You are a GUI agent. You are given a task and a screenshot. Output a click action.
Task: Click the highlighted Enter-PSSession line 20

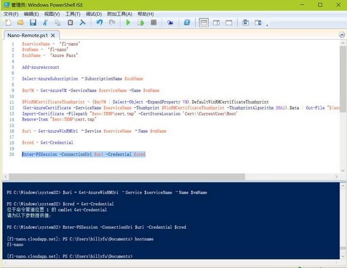click(x=84, y=154)
